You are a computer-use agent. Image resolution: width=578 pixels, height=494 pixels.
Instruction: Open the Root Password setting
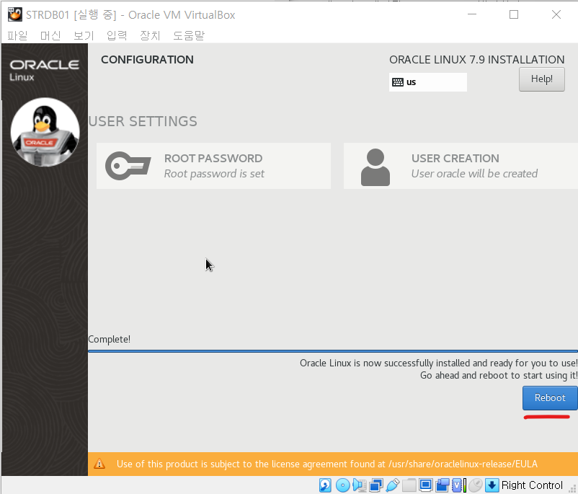click(x=213, y=166)
